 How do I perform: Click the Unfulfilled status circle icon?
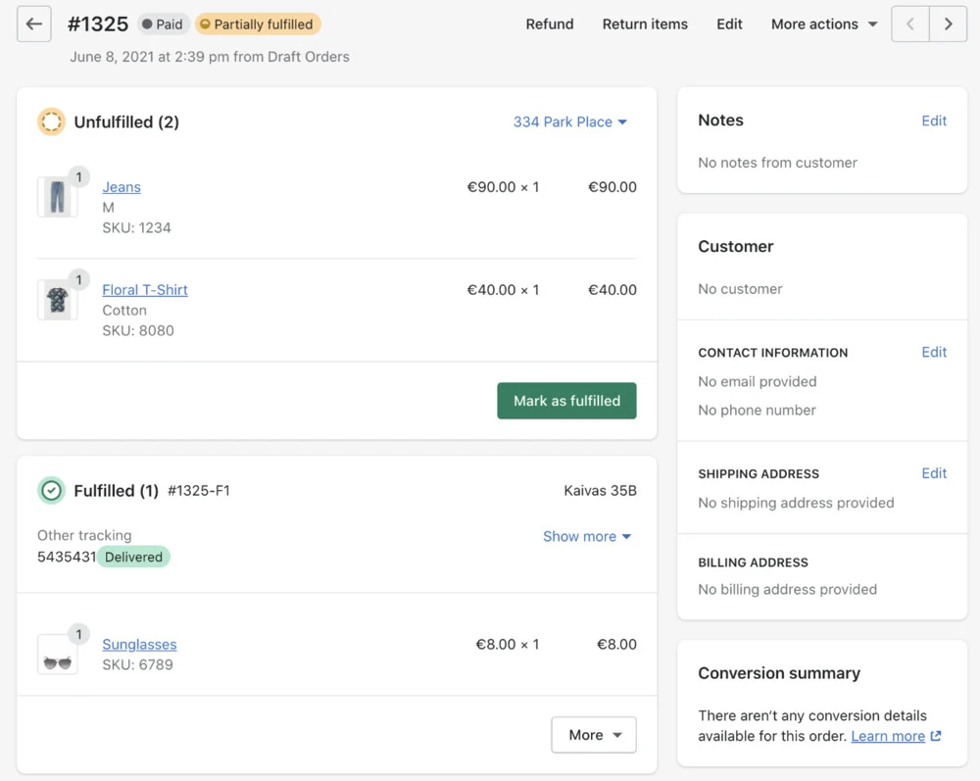[x=51, y=122]
